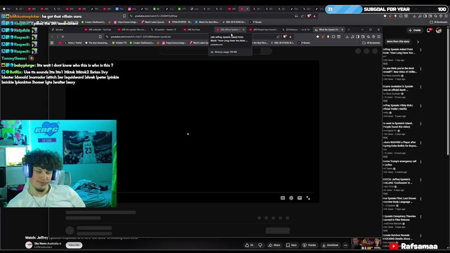Click the More from this story chip

[398, 41]
